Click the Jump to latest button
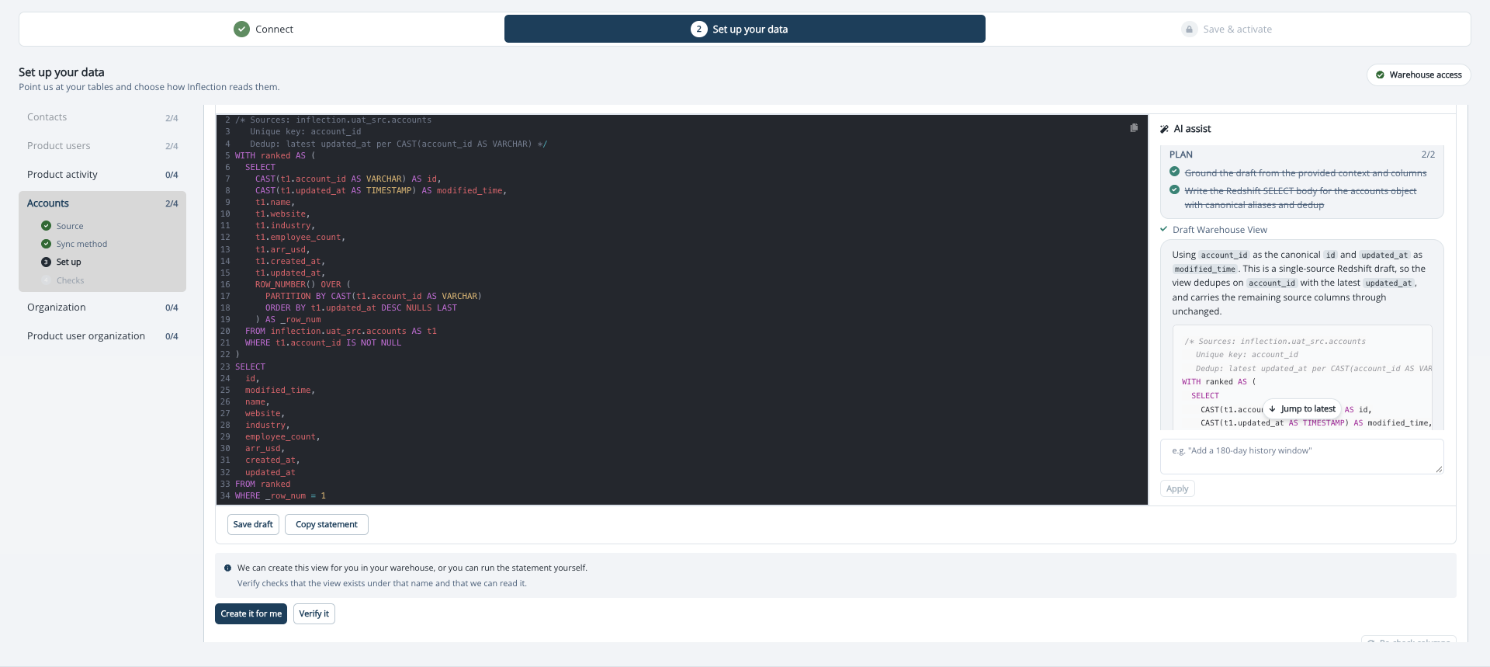 [x=1302, y=408]
